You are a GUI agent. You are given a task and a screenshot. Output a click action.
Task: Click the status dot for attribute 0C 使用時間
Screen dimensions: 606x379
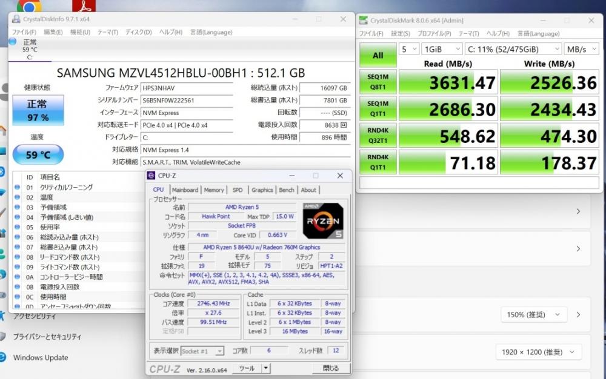[18, 297]
